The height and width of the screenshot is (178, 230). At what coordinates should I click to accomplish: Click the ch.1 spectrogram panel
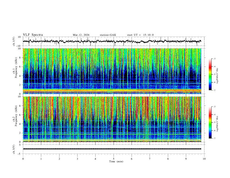point(112,71)
